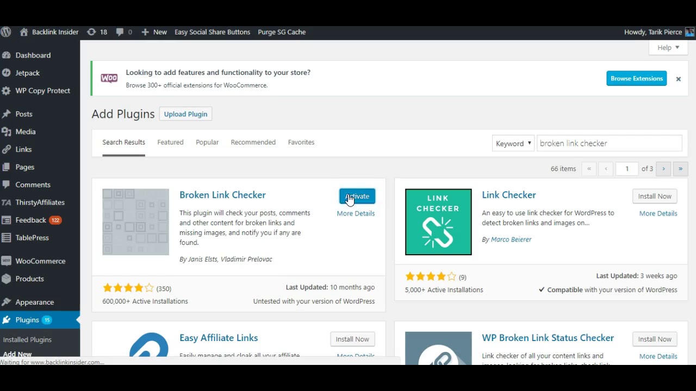The width and height of the screenshot is (696, 391).
Task: Click the Links chain icon
Action: pyautogui.click(x=6, y=149)
